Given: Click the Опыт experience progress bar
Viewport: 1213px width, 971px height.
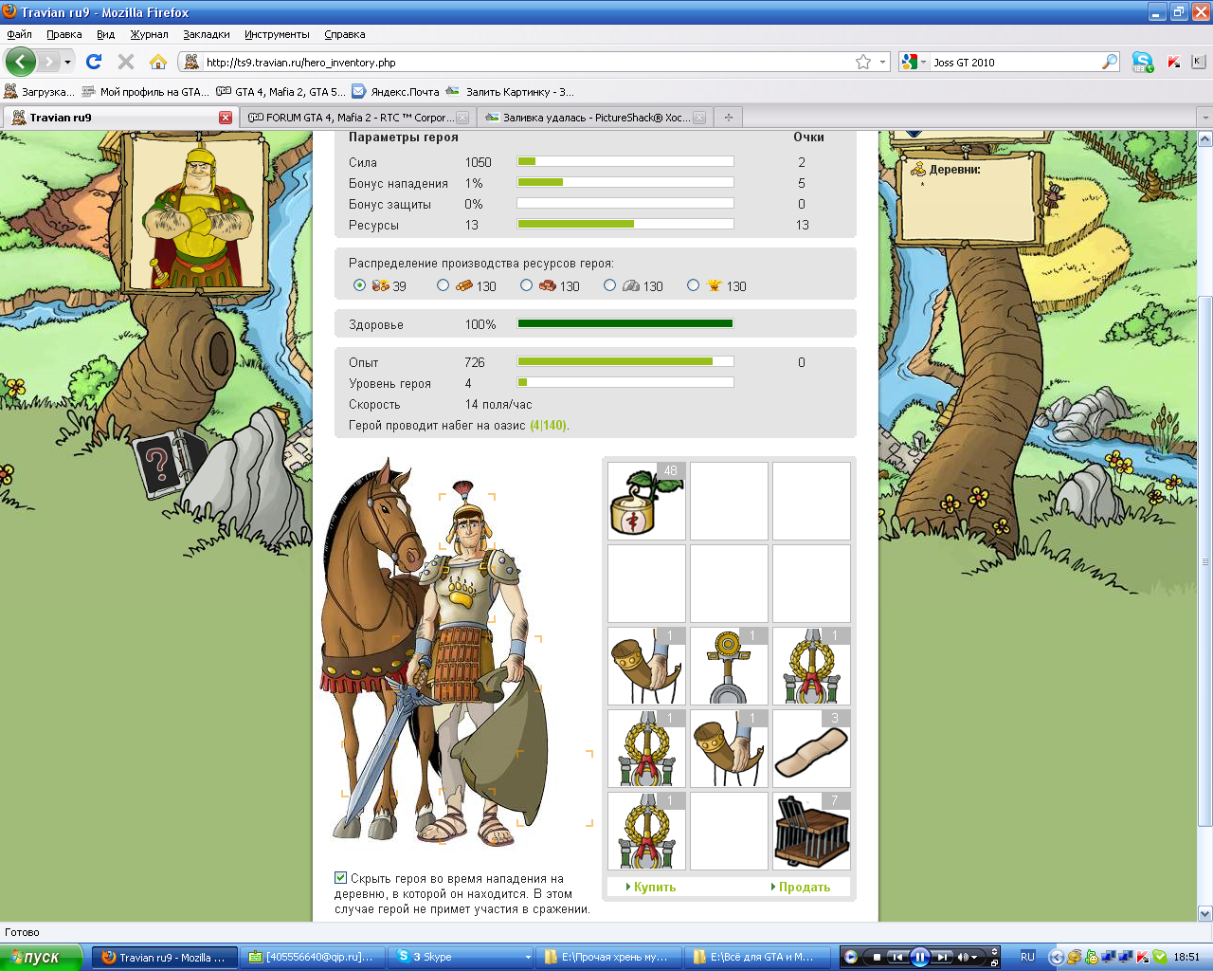Looking at the screenshot, I should click(625, 361).
